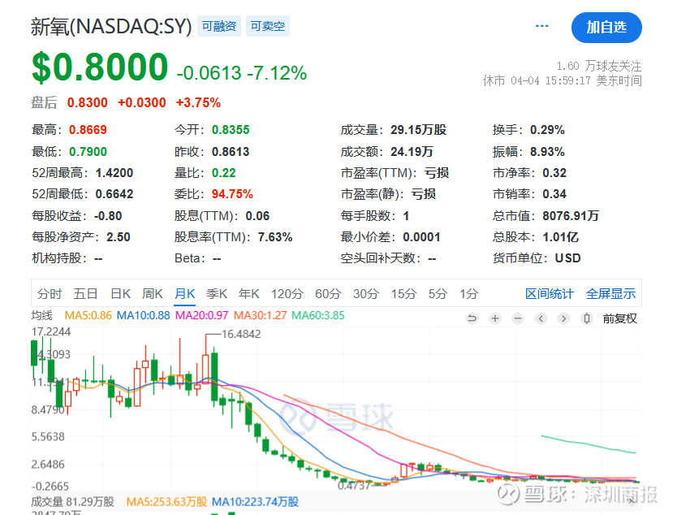The width and height of the screenshot is (677, 515).
Task: Click the 可融资 tag
Action: pos(219,26)
